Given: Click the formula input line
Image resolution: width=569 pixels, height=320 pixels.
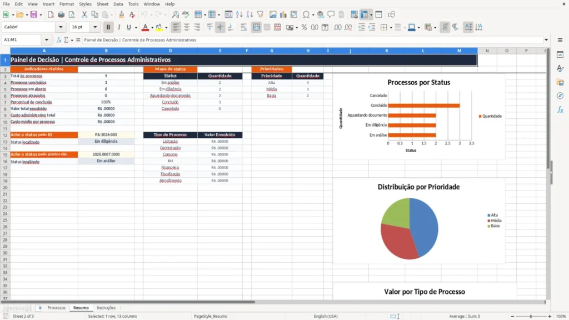Looking at the screenshot, I should coord(312,40).
